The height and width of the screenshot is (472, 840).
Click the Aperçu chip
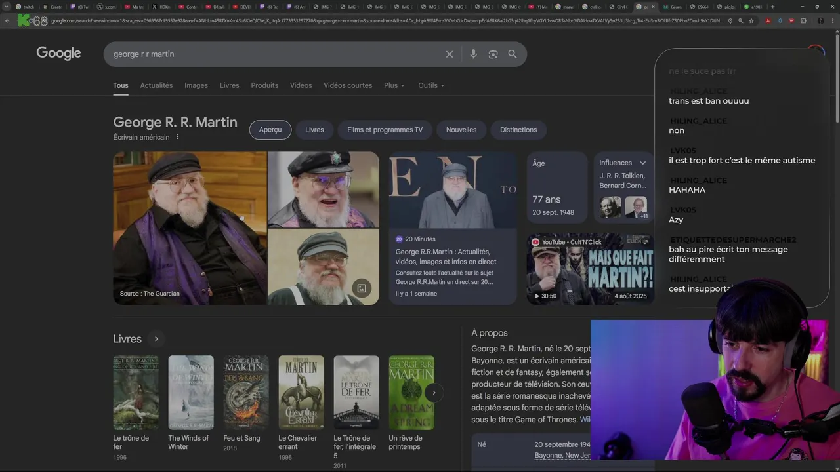coord(270,130)
